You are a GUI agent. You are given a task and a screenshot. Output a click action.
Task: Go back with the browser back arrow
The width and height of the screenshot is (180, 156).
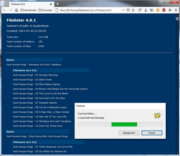[4, 10]
